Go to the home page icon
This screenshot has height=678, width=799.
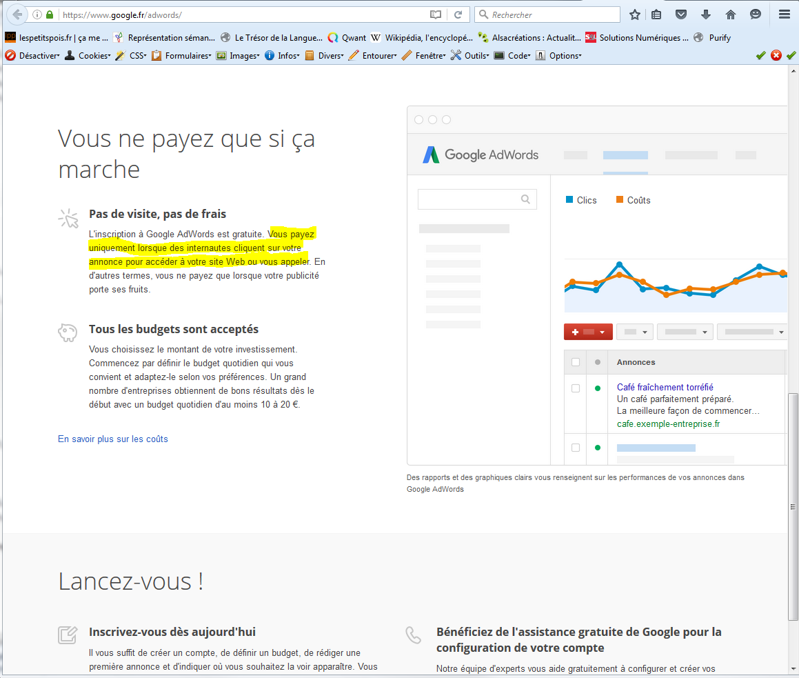[731, 14]
